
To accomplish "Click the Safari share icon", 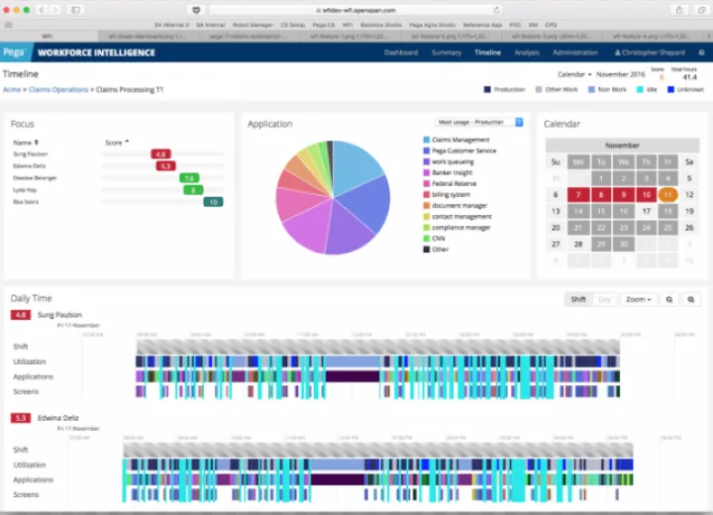I will click(x=679, y=9).
